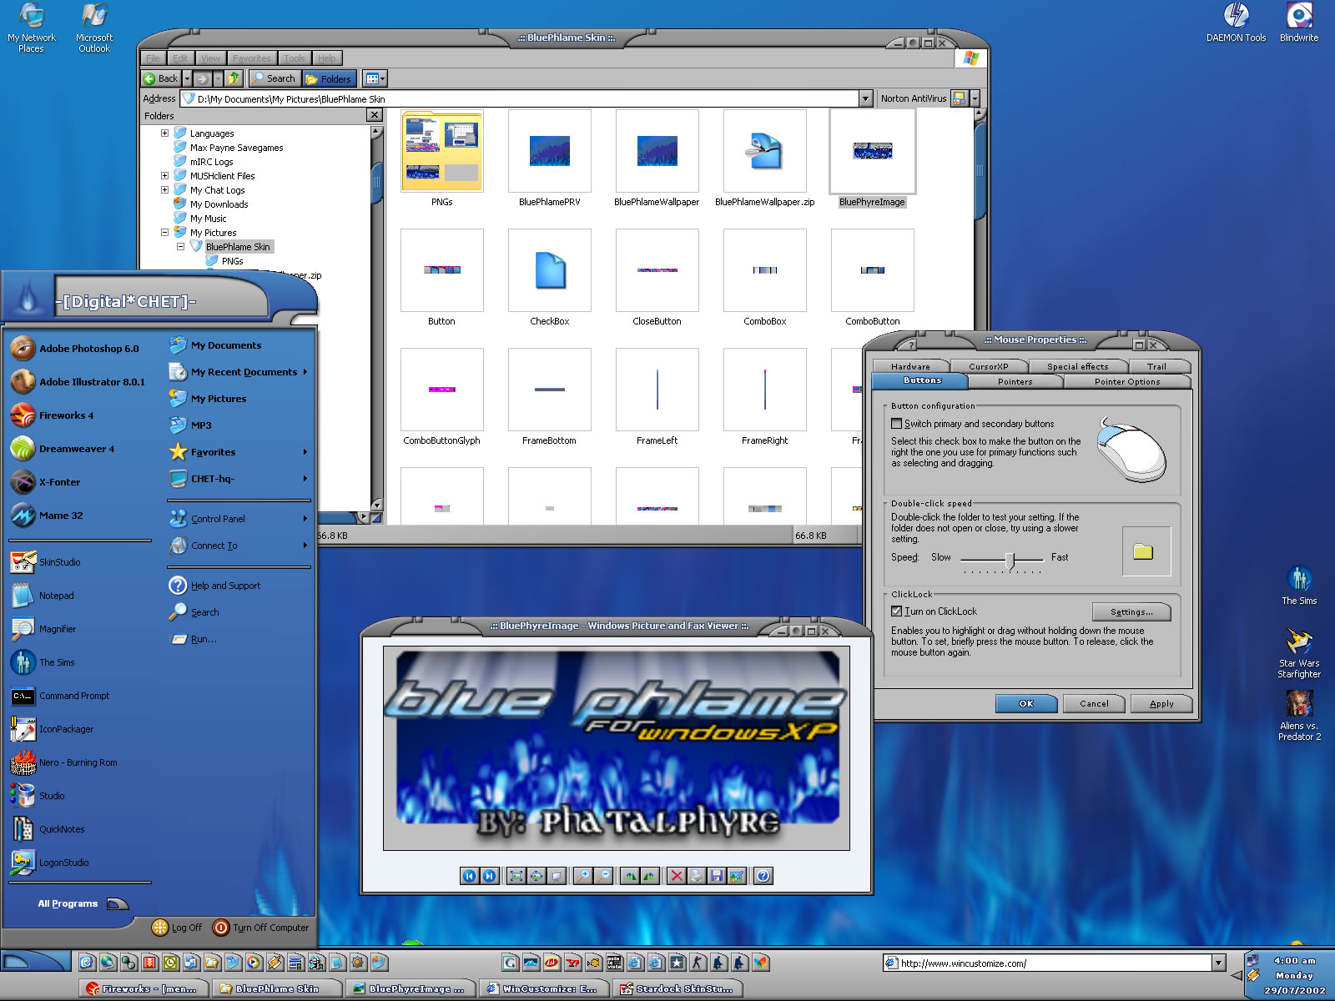Switch to WinCustomize taskbar button
The width and height of the screenshot is (1335, 1001).
point(543,988)
